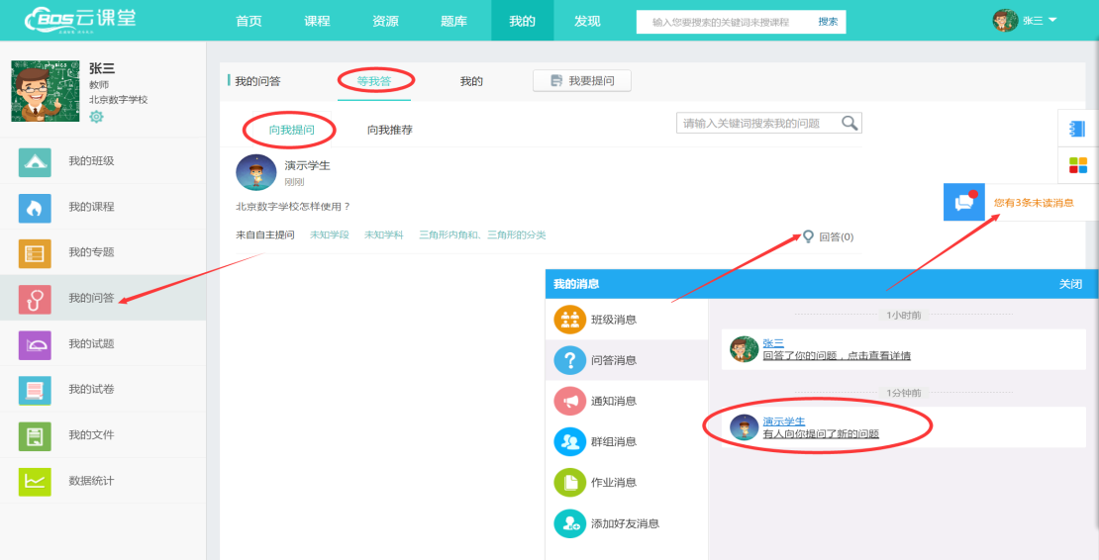Image resolution: width=1099 pixels, height=560 pixels.
Task: Click the 未知学段 tag
Action: [x=330, y=235]
